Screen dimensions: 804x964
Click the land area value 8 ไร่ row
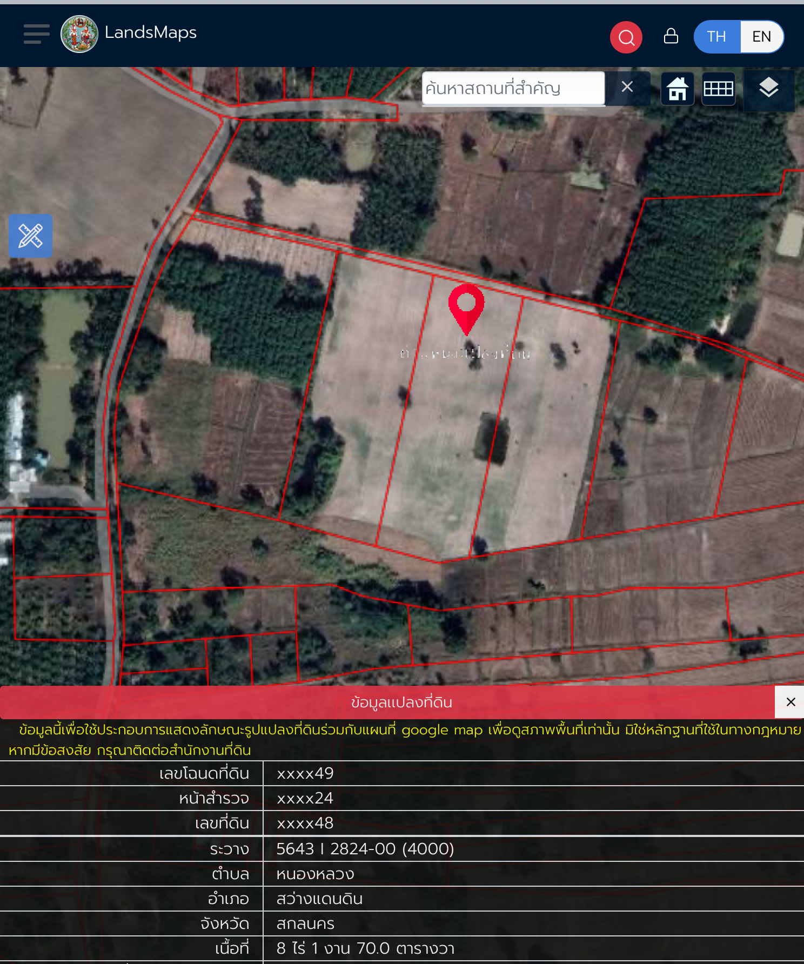(x=365, y=948)
